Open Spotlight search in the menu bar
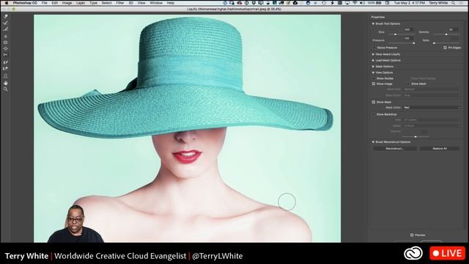 pos(454,3)
